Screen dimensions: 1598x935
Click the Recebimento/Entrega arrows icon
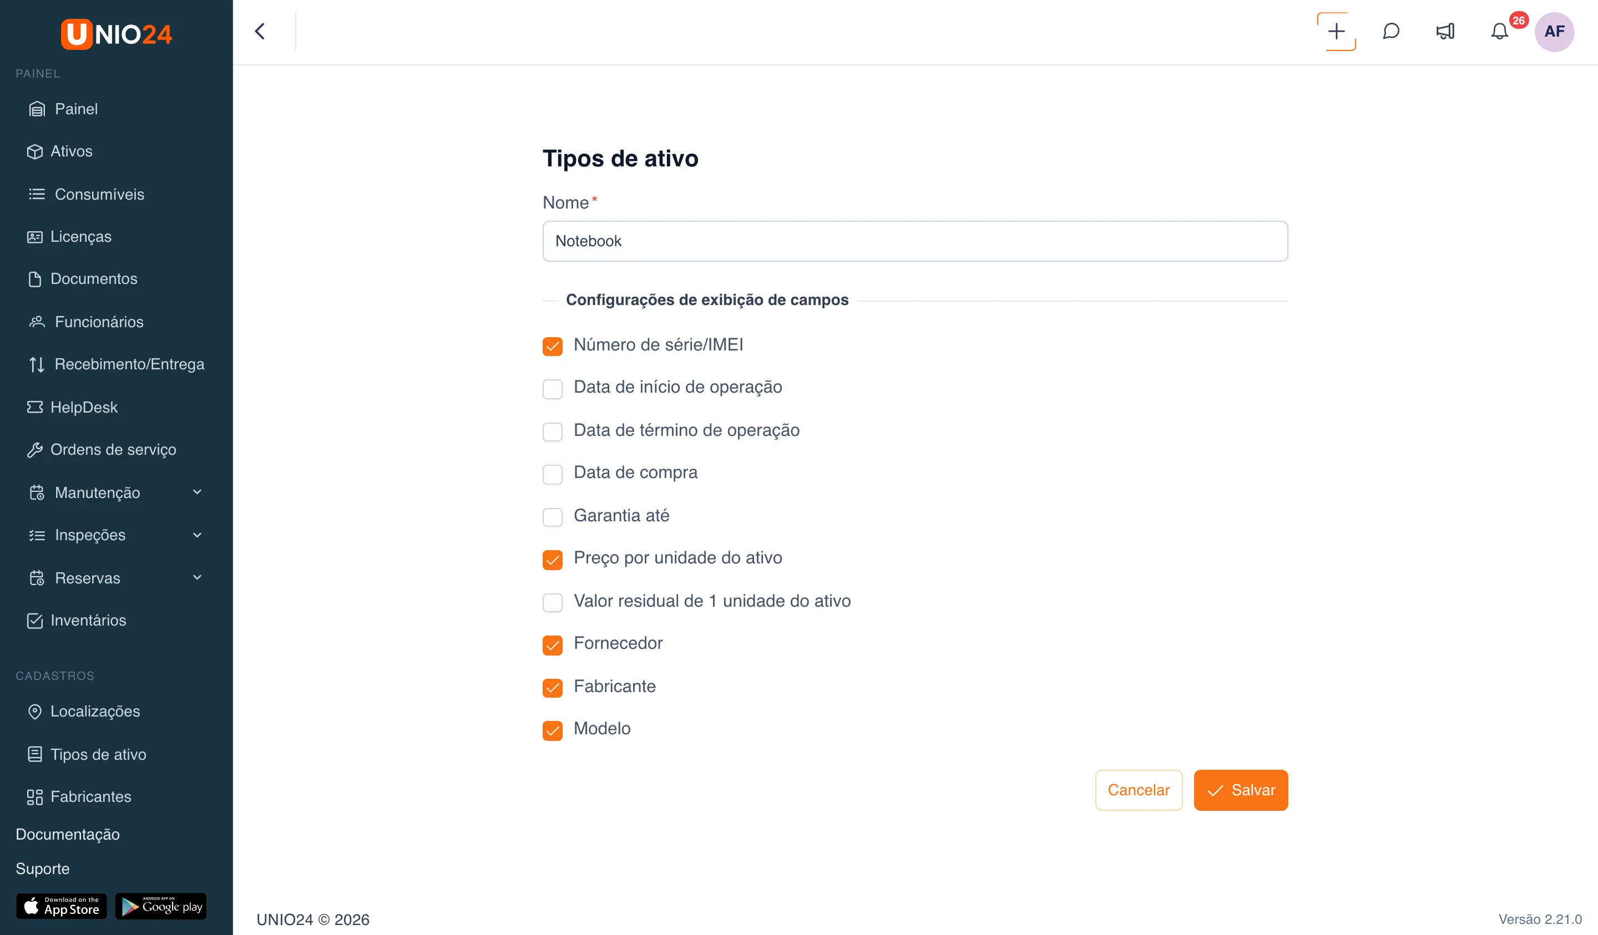pos(37,364)
